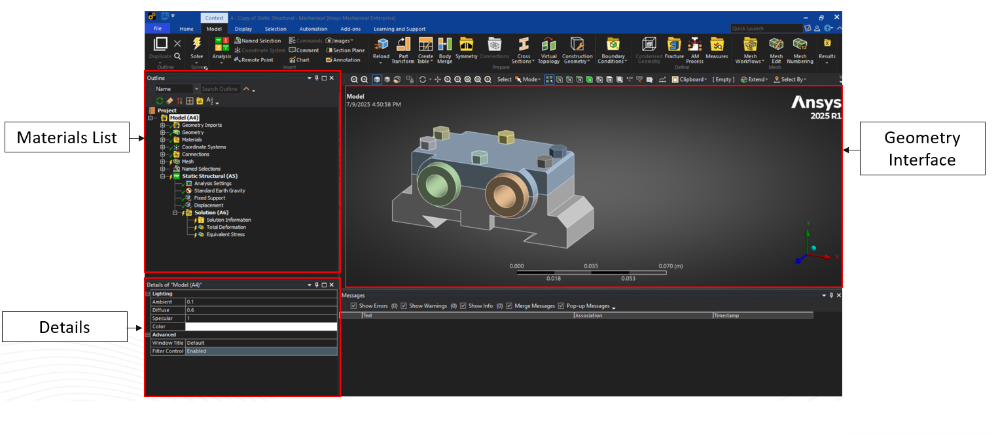Collapse the Static Structural (A5) branch
The image size is (998, 435).
[x=162, y=176]
